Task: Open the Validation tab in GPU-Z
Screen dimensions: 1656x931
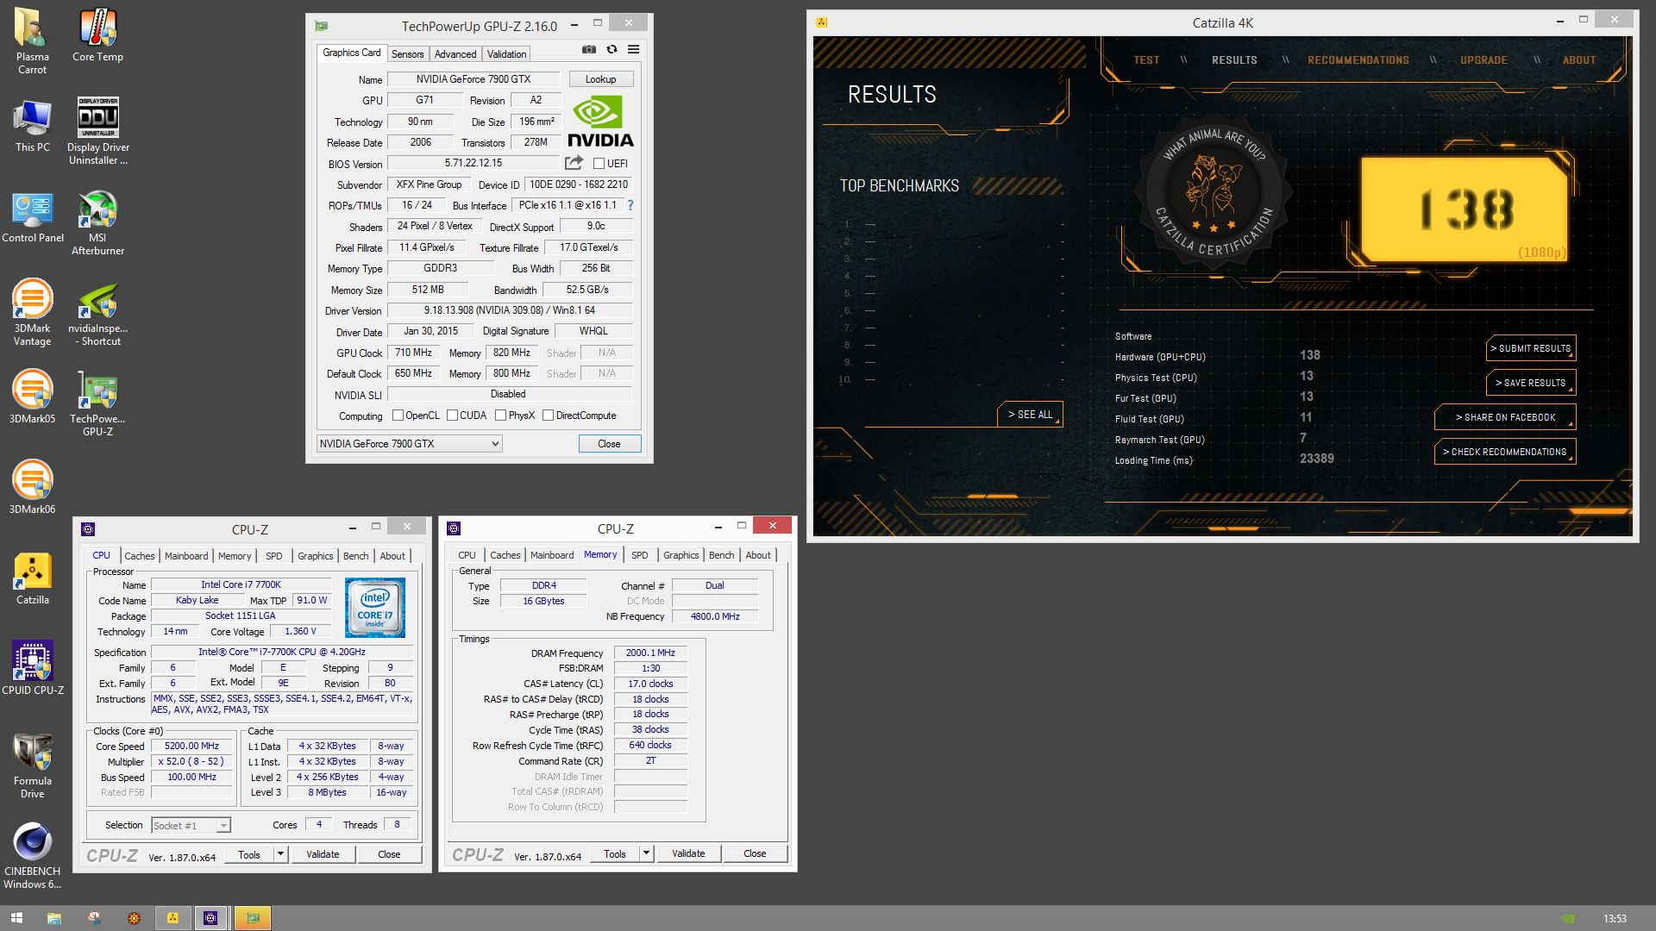Action: click(506, 53)
